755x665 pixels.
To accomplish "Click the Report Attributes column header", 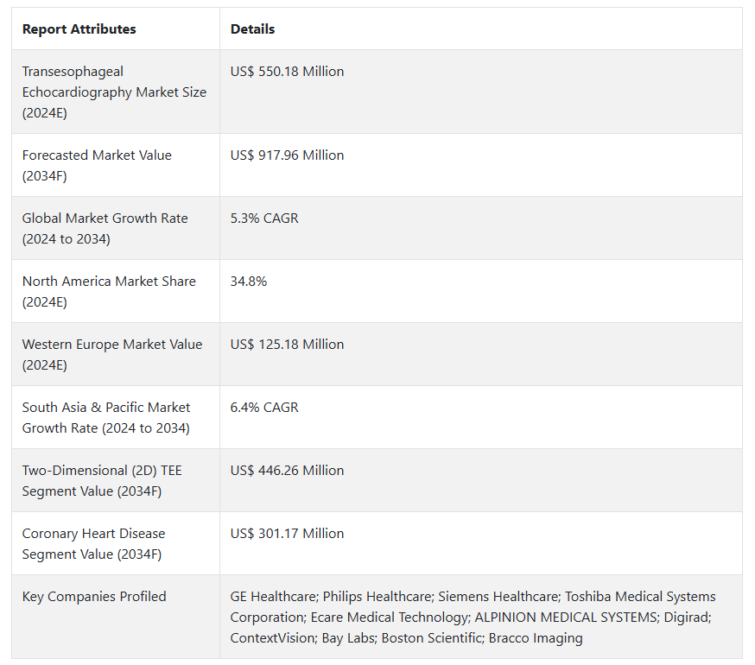I will [x=79, y=28].
